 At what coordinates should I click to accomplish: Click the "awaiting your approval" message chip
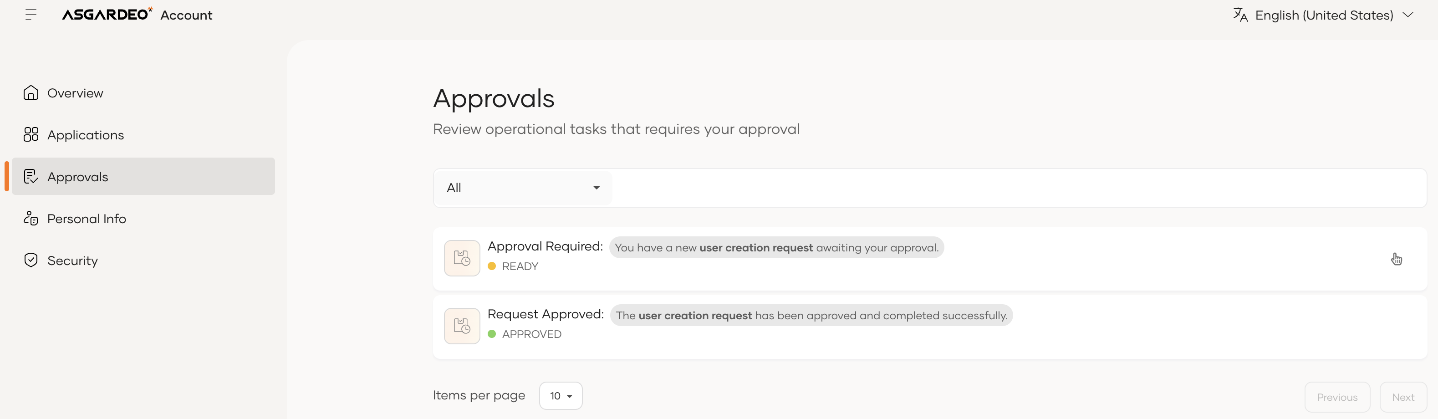pos(776,247)
